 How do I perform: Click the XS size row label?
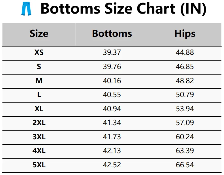39,53
